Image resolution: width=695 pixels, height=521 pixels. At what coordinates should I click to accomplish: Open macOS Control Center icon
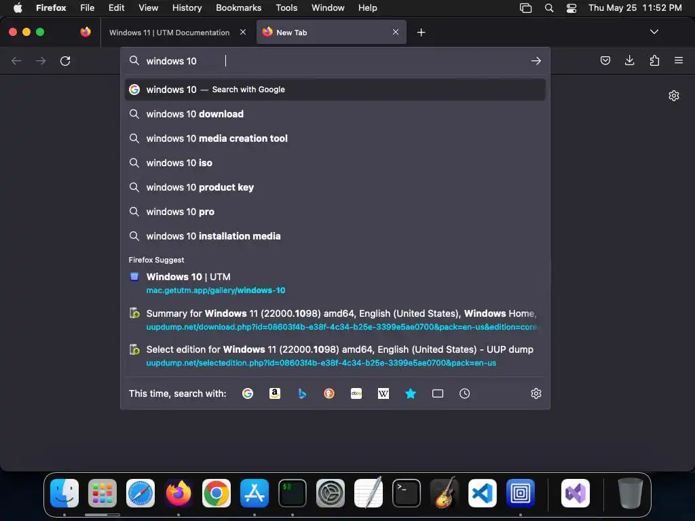[x=571, y=8]
